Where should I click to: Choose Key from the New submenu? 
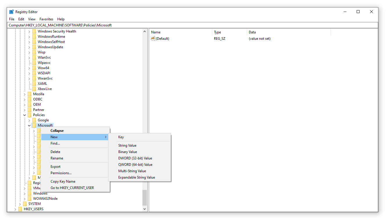click(x=121, y=137)
